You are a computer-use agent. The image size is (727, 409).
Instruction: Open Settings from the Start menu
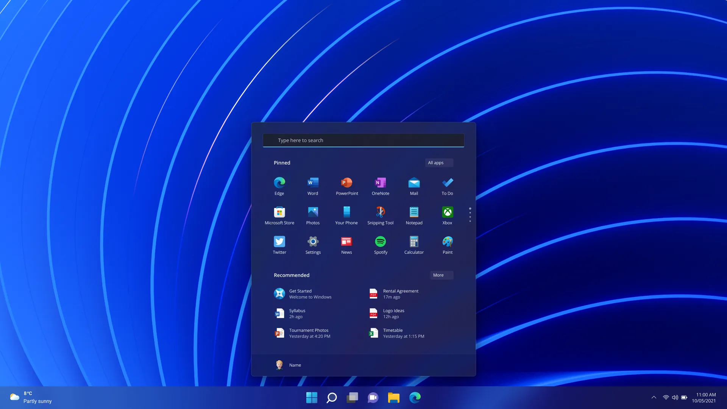point(313,245)
